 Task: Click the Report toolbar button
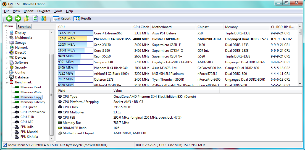pos(62,18)
